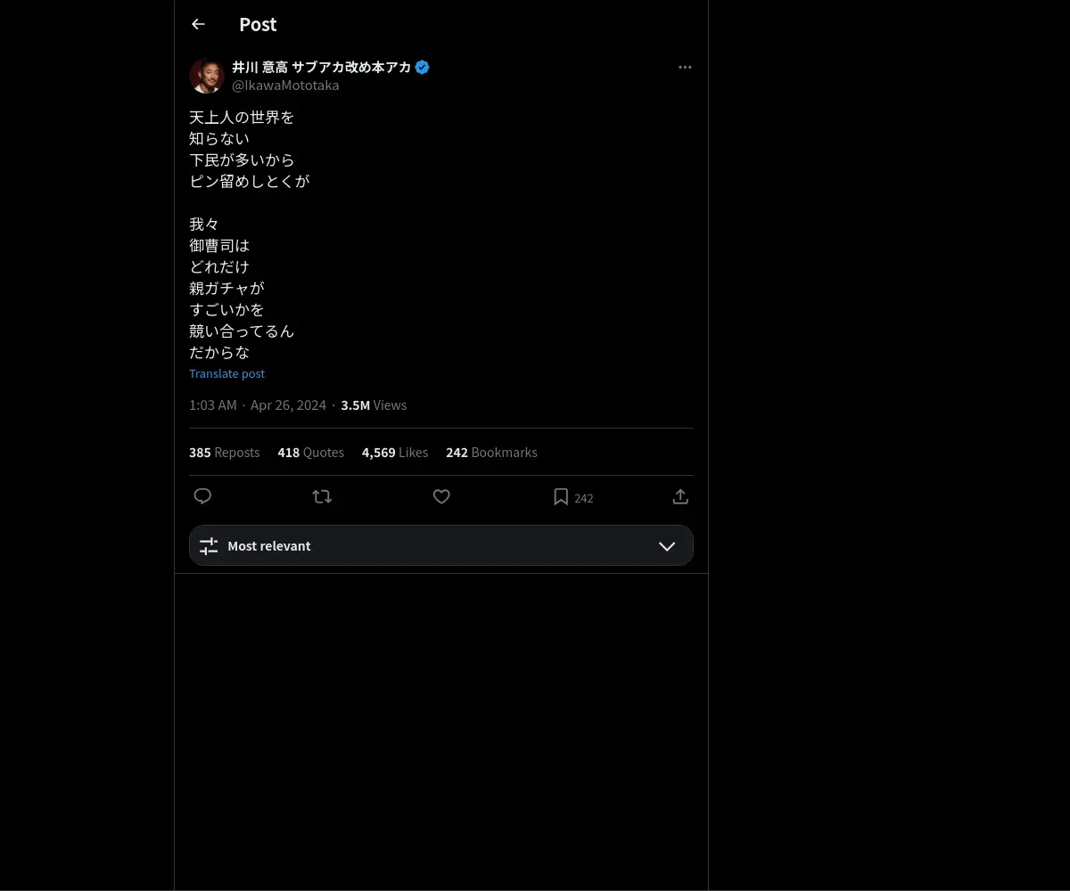Open the three-dot more options menu
Viewport: 1070px width, 891px height.
685,67
